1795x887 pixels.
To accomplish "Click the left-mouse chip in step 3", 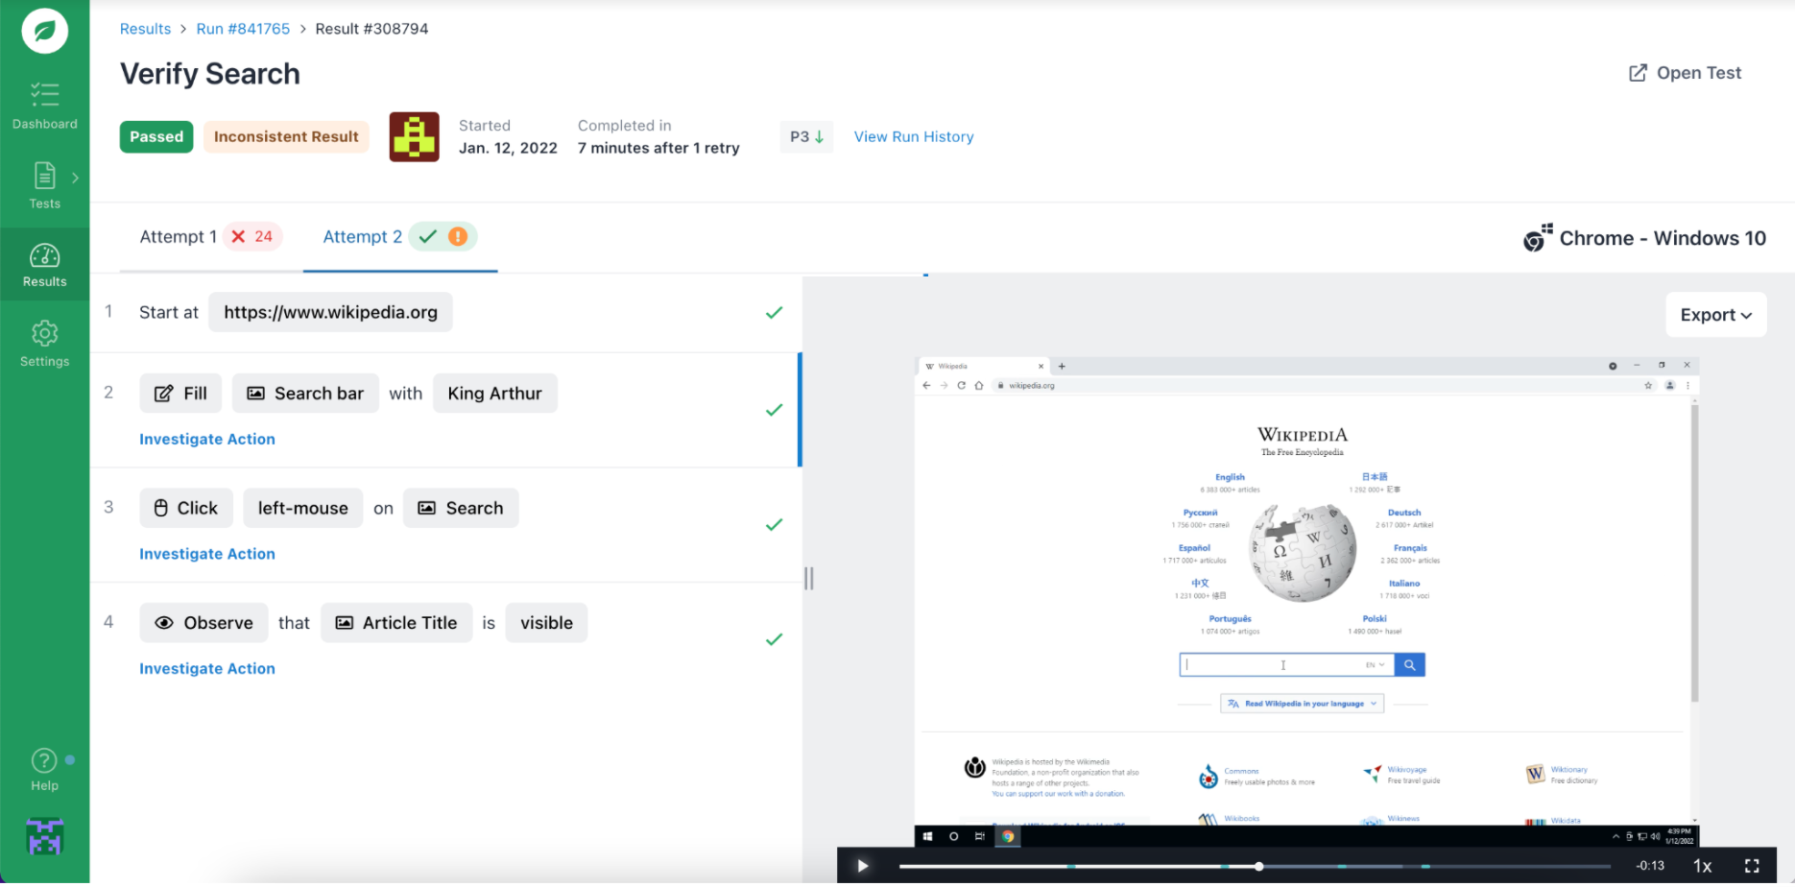I will click(303, 508).
